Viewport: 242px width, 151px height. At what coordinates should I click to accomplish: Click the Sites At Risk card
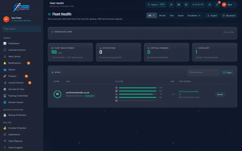(x=118, y=52)
